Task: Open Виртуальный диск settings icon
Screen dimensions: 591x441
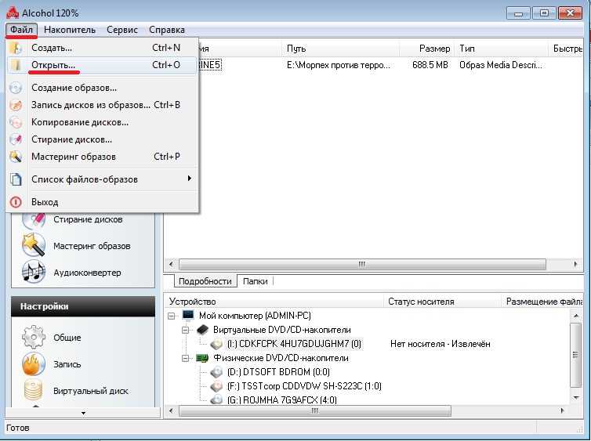Action: [x=34, y=390]
